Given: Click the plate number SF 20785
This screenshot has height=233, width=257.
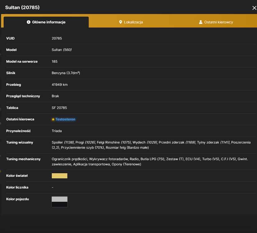Looking at the screenshot, I should click(59, 108).
